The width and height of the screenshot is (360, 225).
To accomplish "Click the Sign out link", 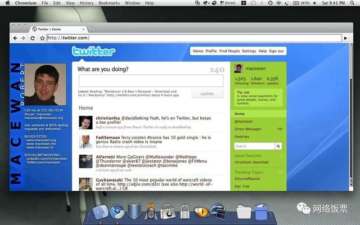I will (x=276, y=51).
